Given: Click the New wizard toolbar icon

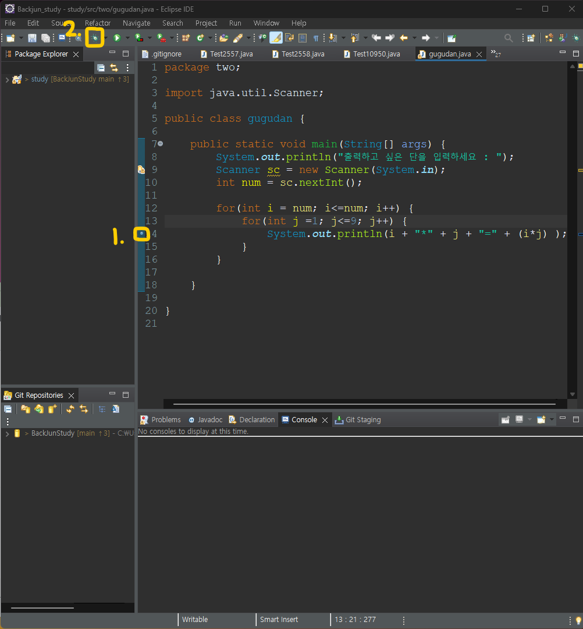Looking at the screenshot, I should tap(11, 38).
